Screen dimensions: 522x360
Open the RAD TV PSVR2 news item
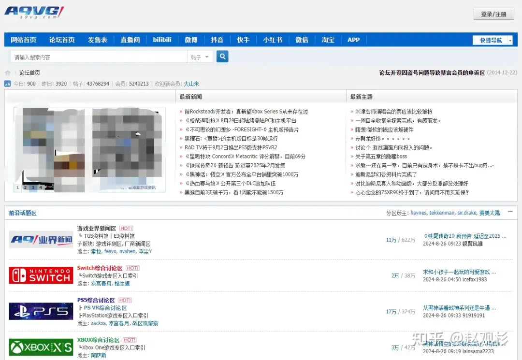(x=231, y=147)
